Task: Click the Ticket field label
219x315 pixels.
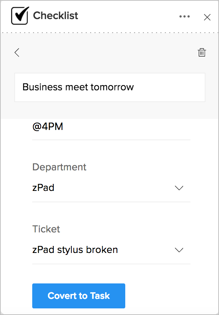Action: 46,229
